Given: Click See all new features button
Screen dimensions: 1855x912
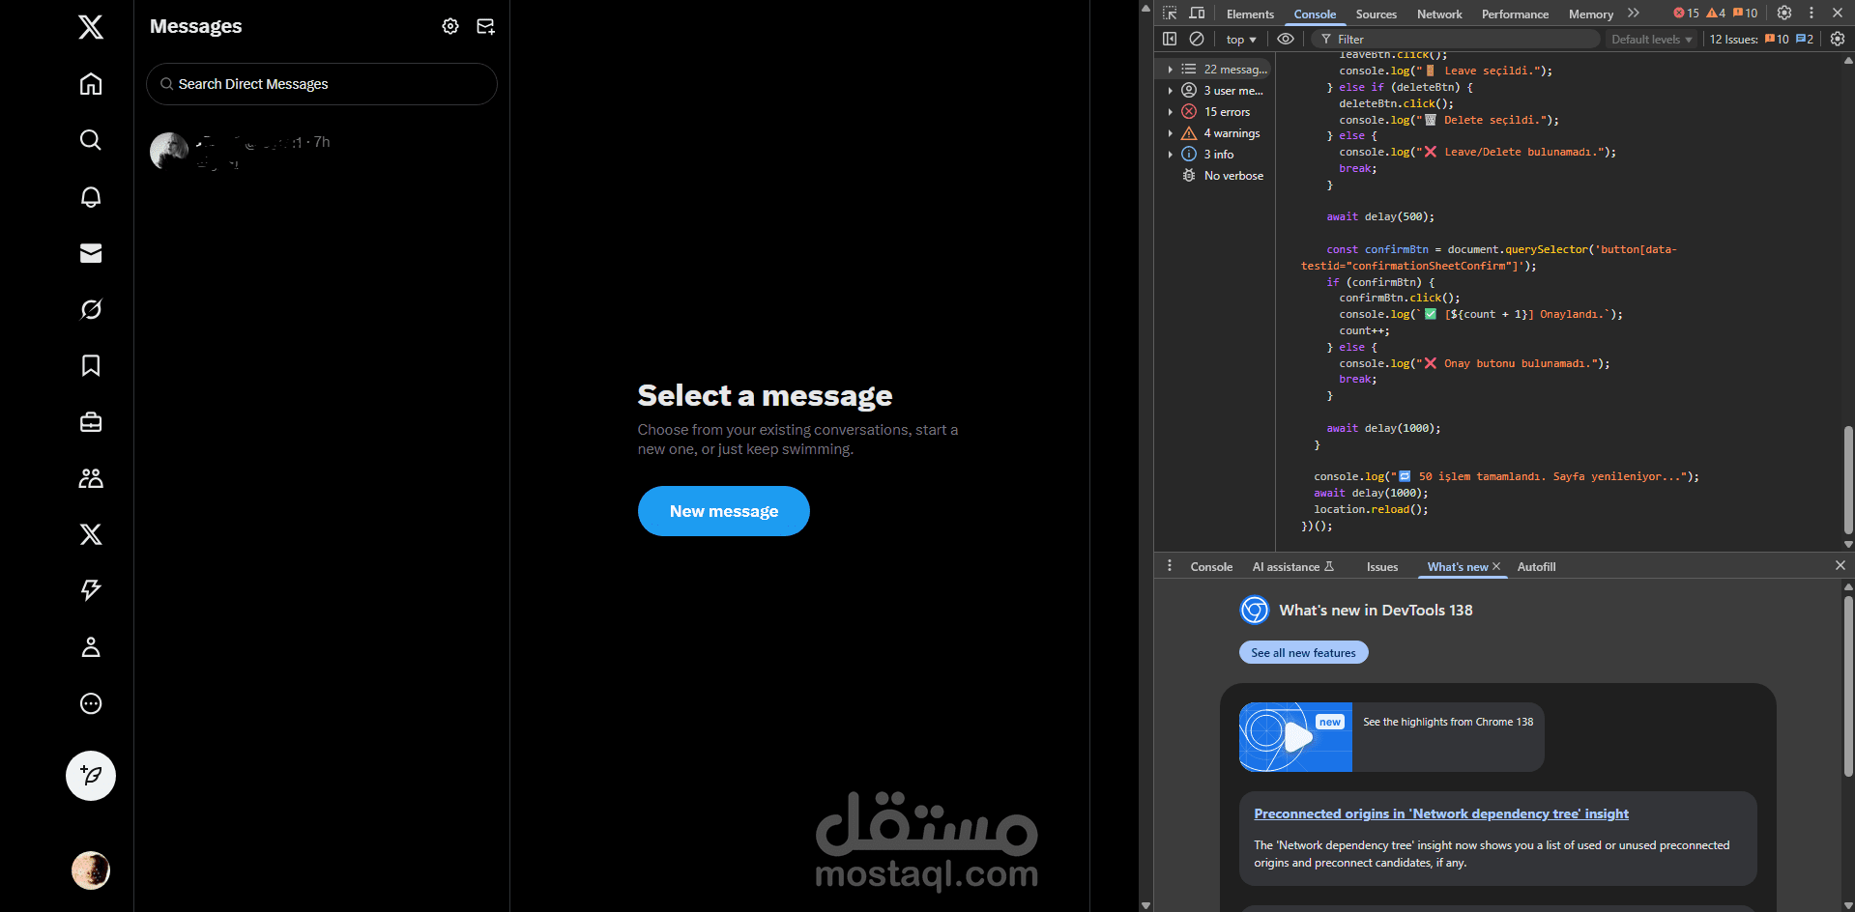Looking at the screenshot, I should [x=1303, y=653].
